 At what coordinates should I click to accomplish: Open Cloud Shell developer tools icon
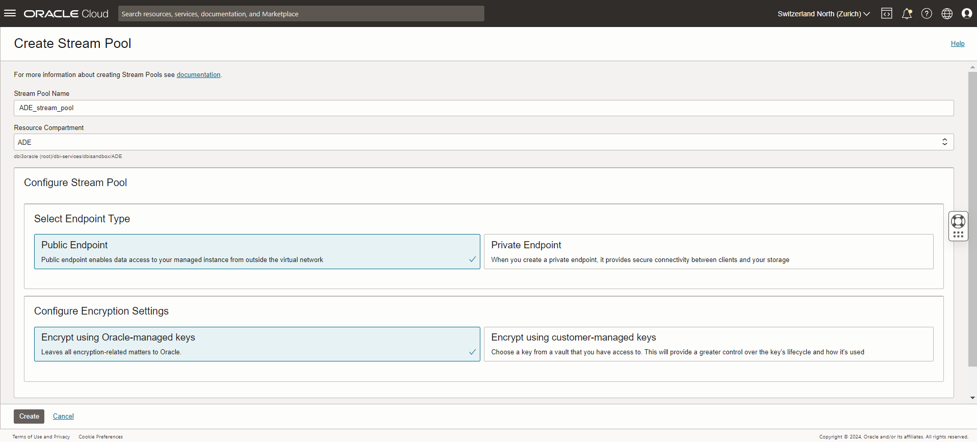click(x=886, y=14)
